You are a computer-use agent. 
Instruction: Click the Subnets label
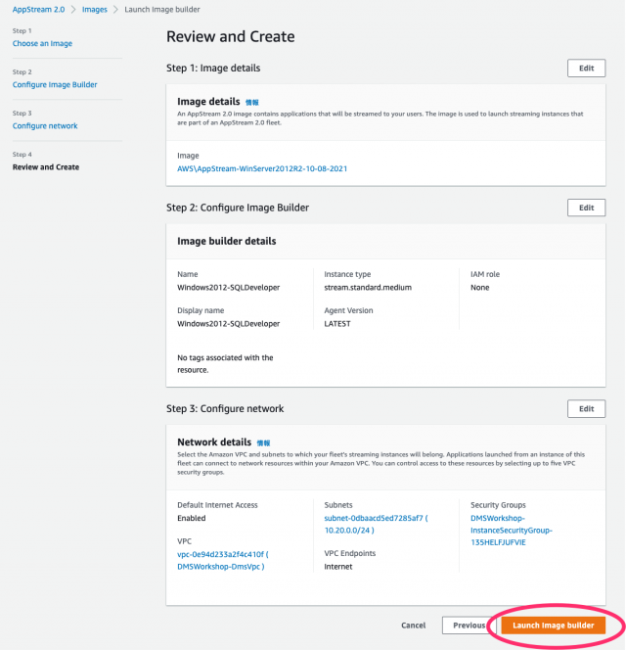(338, 505)
